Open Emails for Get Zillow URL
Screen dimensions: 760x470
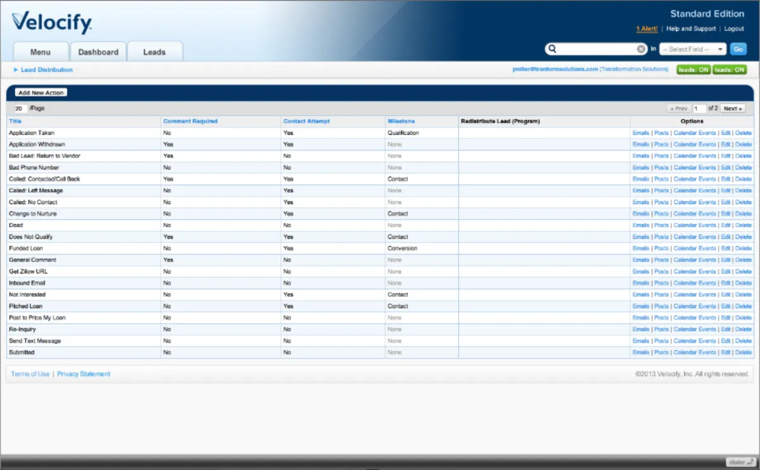click(641, 271)
